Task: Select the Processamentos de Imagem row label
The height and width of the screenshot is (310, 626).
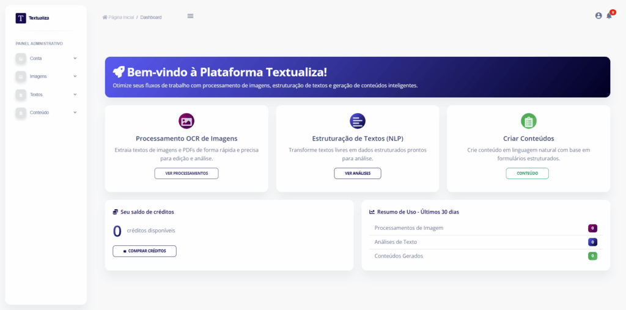Action: pyautogui.click(x=409, y=227)
